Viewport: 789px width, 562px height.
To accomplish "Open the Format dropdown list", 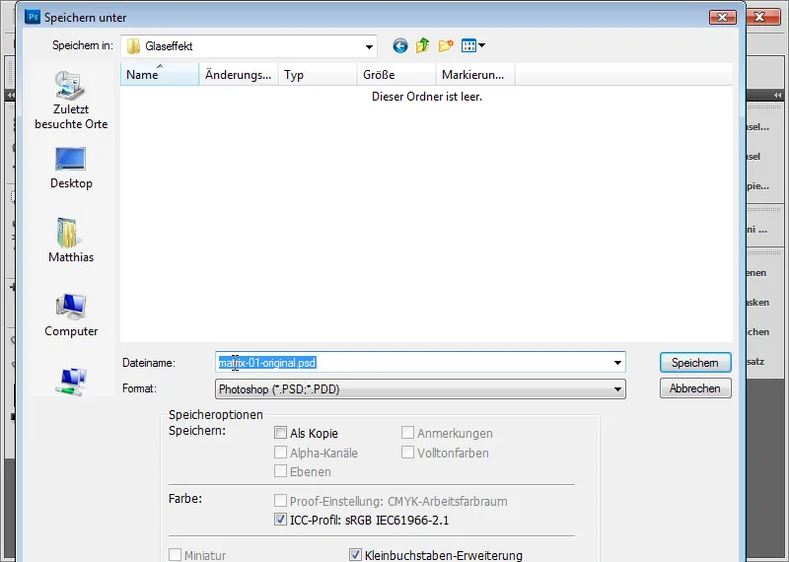I will point(617,389).
